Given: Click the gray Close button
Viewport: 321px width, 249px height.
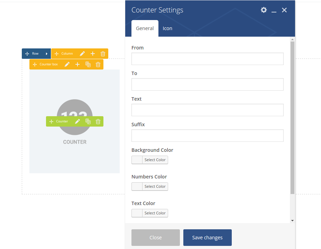Looking at the screenshot, I should tap(156, 238).
